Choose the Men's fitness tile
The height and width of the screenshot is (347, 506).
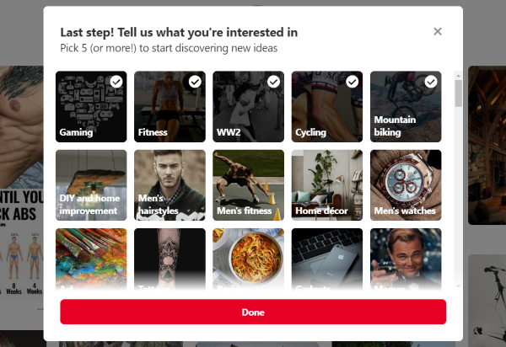[249, 185]
